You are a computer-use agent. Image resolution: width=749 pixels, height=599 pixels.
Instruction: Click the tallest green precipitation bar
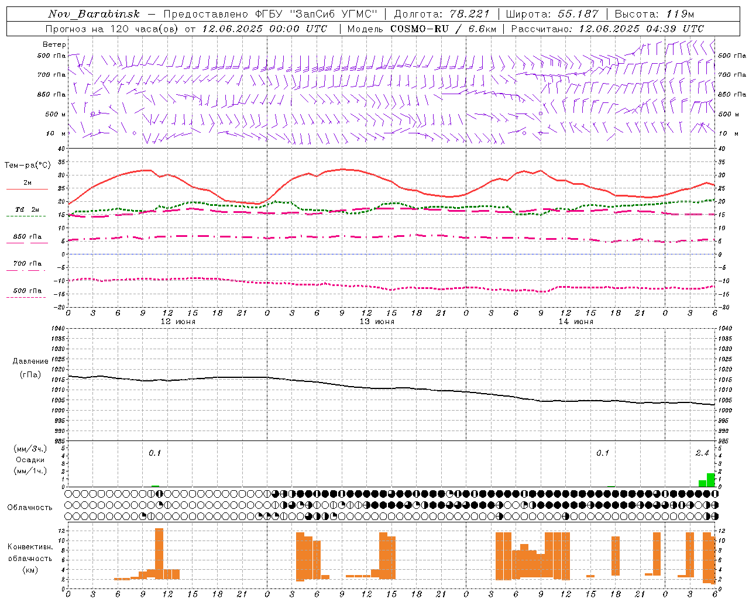[x=710, y=480]
